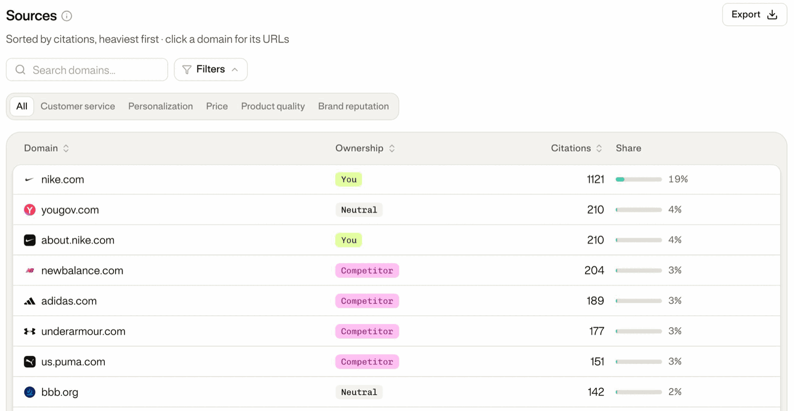Open about.nike.com domain URLs

click(78, 240)
